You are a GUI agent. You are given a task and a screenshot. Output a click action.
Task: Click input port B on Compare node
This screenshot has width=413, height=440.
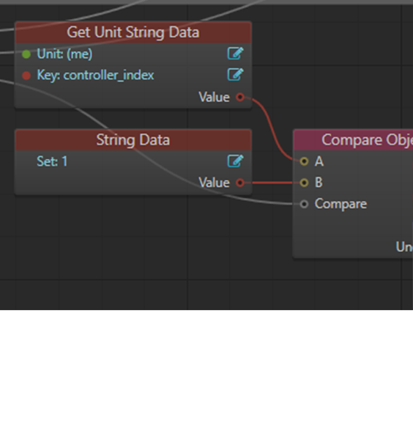point(304,183)
